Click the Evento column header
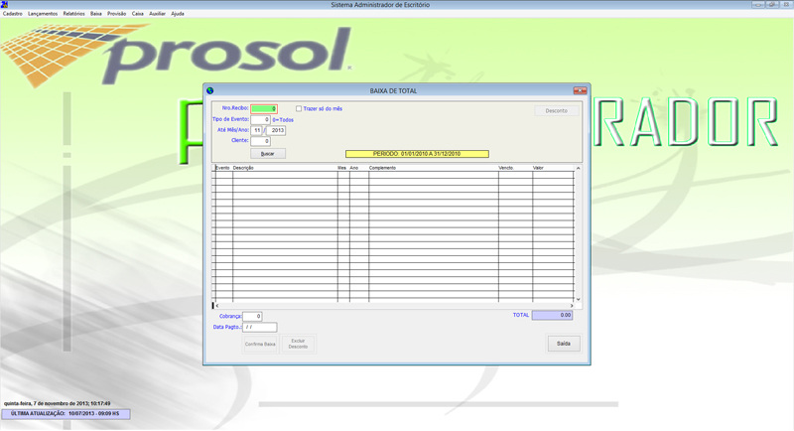The image size is (794, 431). (x=222, y=168)
